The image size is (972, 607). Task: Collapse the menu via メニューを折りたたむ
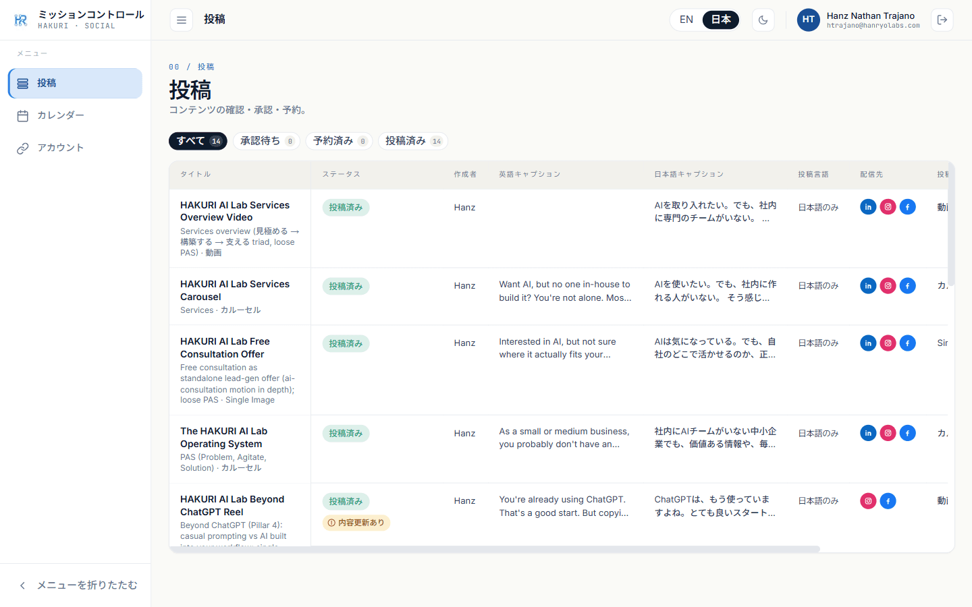coord(75,585)
